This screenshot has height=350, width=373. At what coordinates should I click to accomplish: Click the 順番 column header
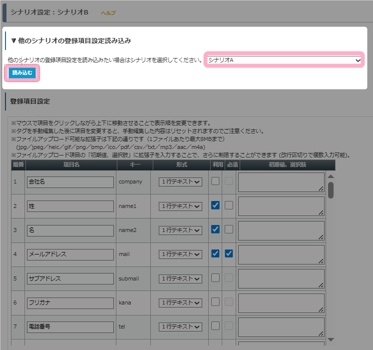(x=18, y=165)
